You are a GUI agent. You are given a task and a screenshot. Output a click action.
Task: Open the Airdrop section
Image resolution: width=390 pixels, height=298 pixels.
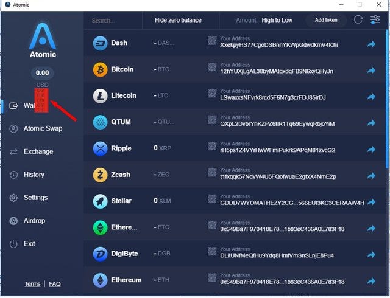[27, 221]
